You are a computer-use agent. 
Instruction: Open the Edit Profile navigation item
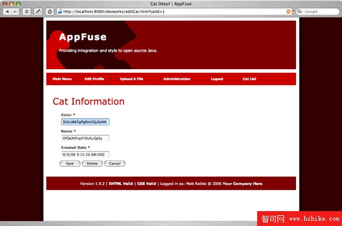point(94,79)
